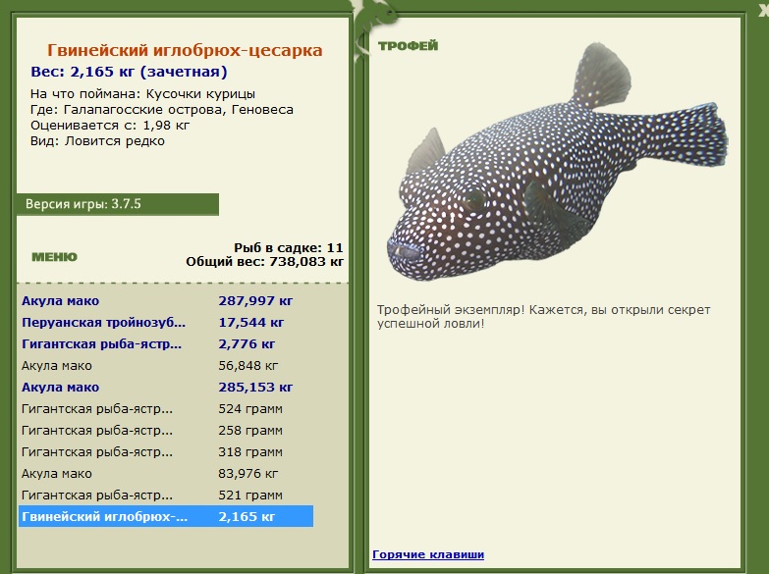Image resolution: width=769 pixels, height=574 pixels.
Task: Select Акула мако 56,848 кг row
Action: pyautogui.click(x=166, y=366)
